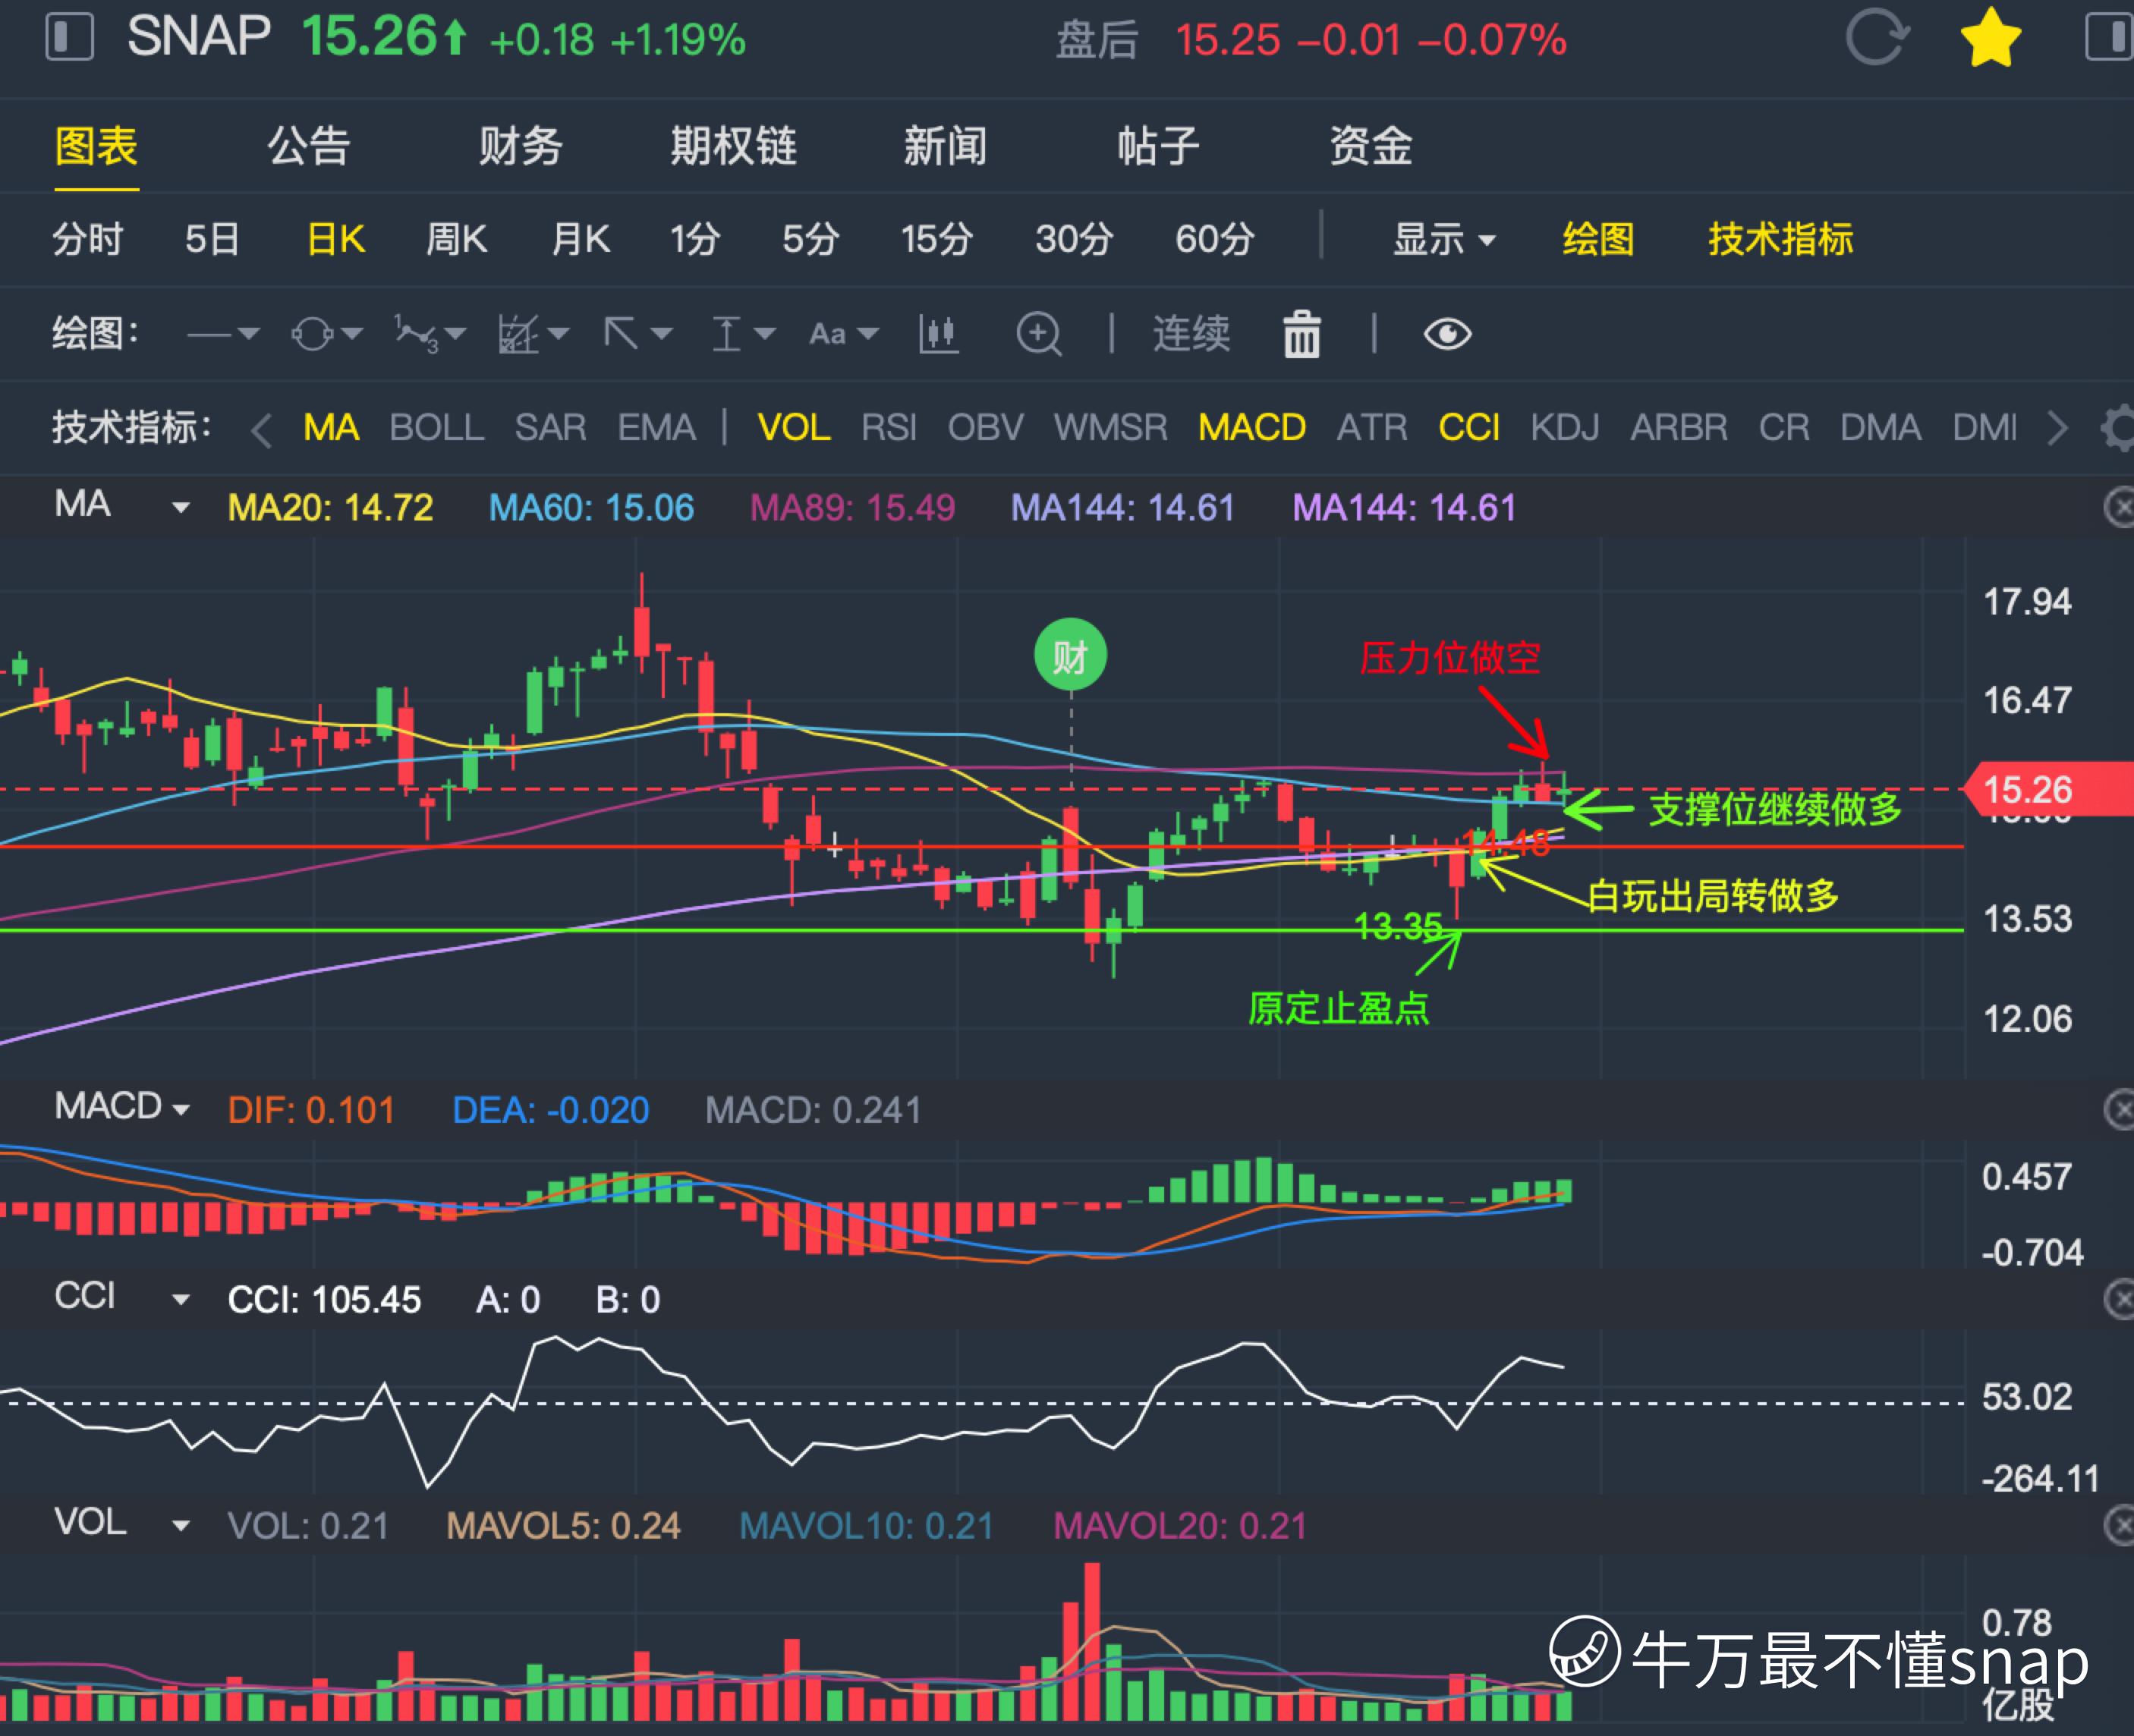The height and width of the screenshot is (1736, 2134).
Task: Expand the circle tool dropdown arrow
Action: tap(352, 334)
